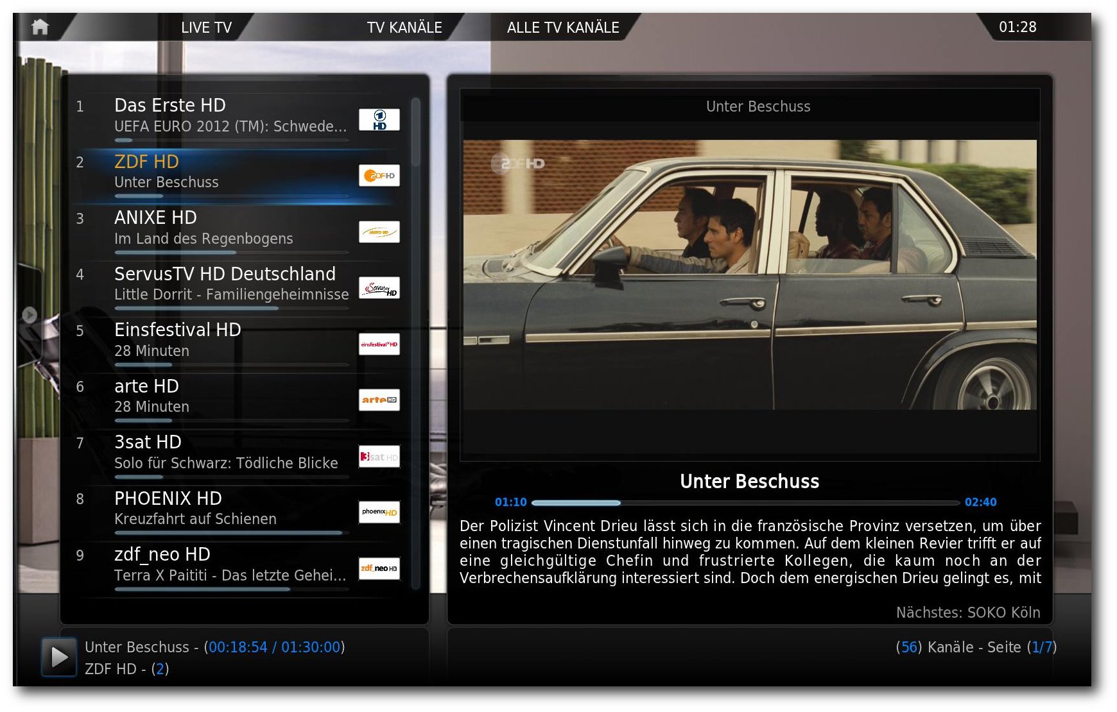Select highlighted channel ZDF HD
The image size is (1117, 712).
(x=238, y=175)
